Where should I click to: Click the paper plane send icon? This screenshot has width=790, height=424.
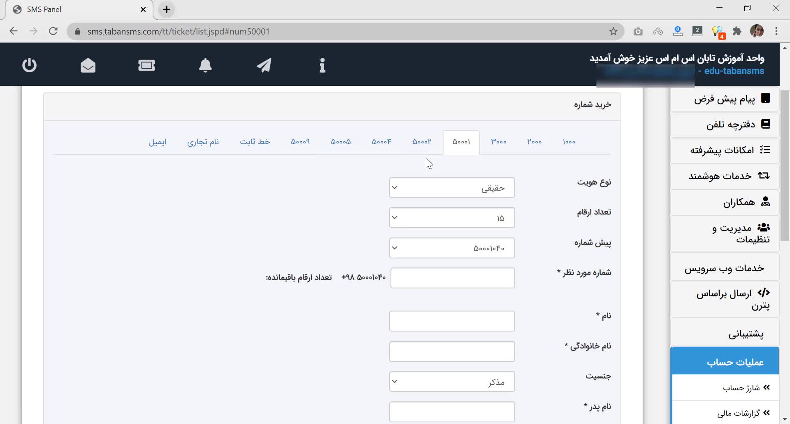click(x=264, y=65)
